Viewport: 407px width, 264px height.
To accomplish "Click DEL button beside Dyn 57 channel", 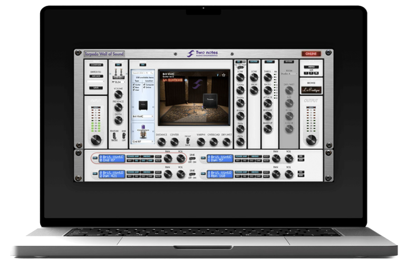I will (301, 156).
